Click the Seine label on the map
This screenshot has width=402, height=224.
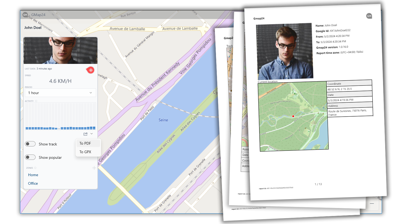pos(163,120)
